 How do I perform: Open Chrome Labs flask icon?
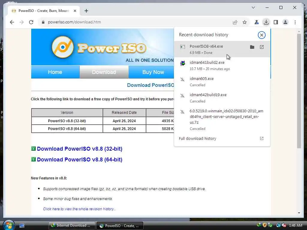pyautogui.click(x=256, y=22)
